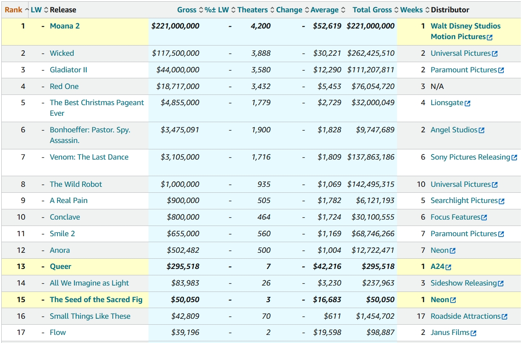Click external link icon next to Neon in Anora row
This screenshot has width=523, height=343.
tap(452, 251)
